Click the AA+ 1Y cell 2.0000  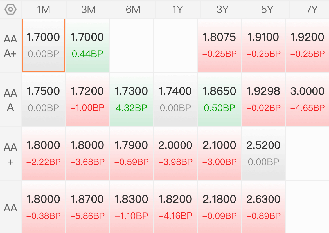click(x=175, y=153)
